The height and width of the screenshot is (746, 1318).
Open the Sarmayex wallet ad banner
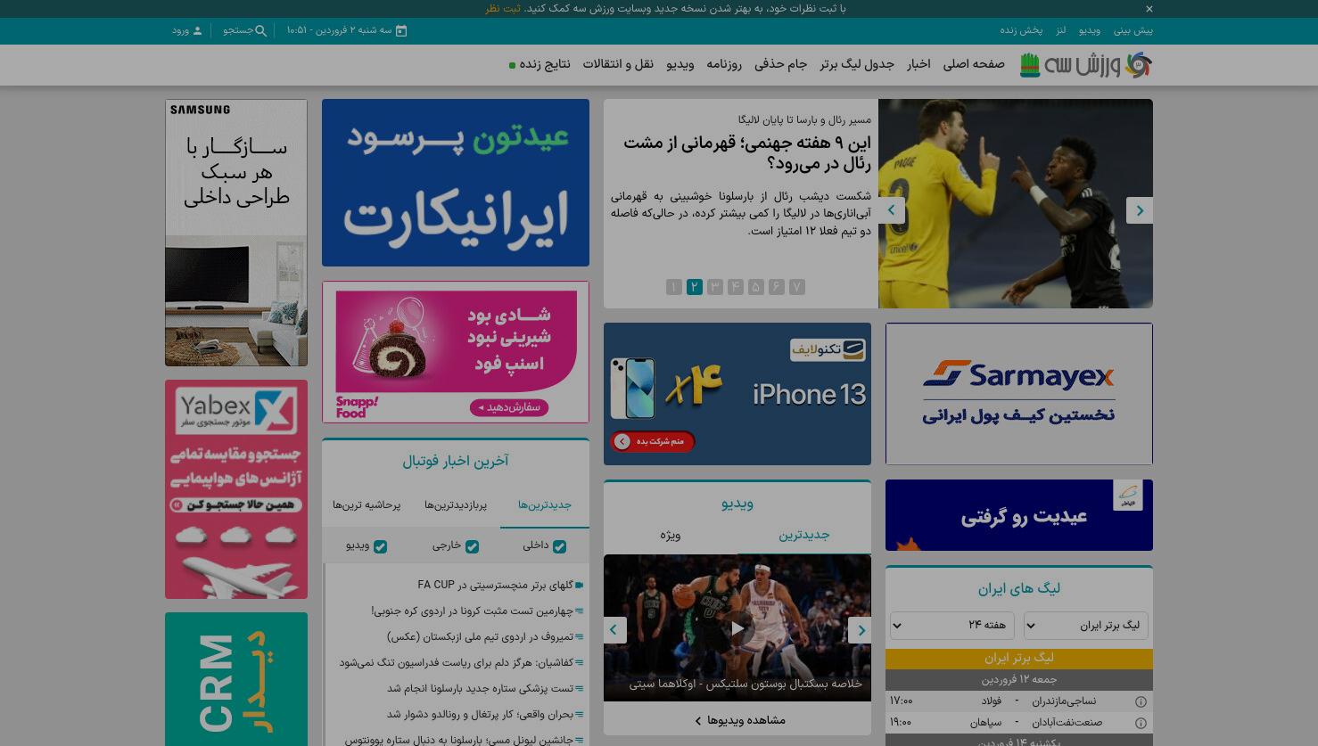(x=1019, y=394)
